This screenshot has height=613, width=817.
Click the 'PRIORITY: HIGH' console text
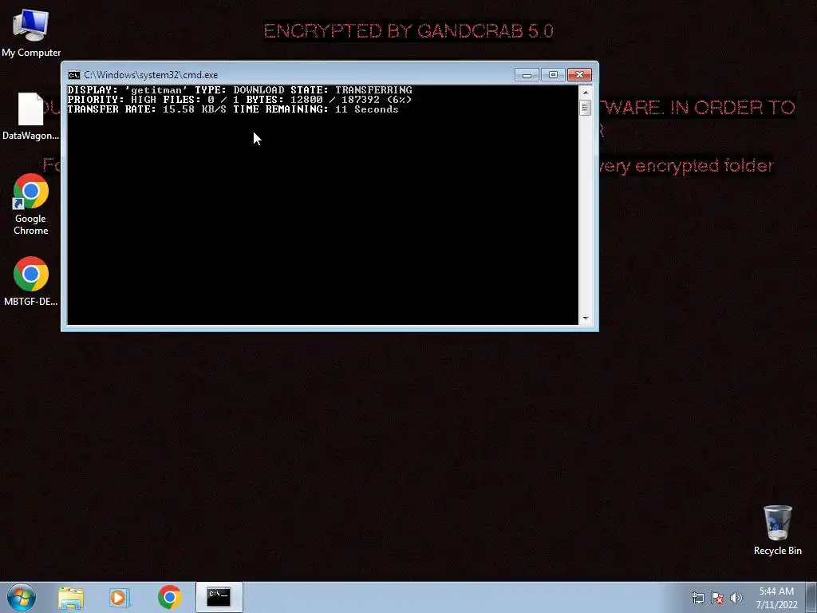click(x=112, y=100)
